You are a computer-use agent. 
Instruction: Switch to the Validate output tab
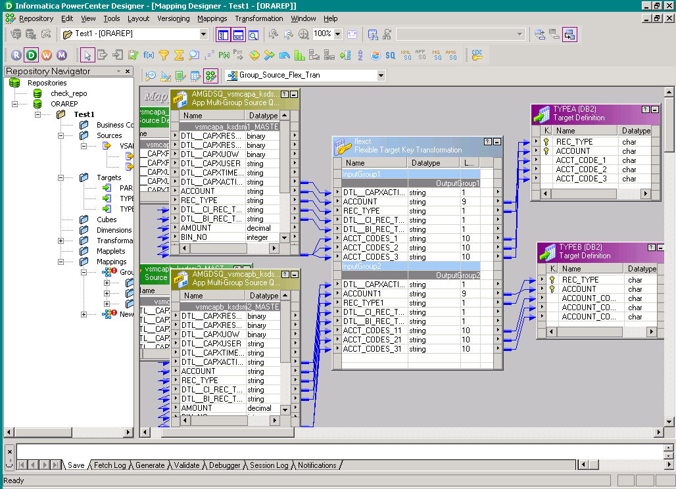(187, 465)
